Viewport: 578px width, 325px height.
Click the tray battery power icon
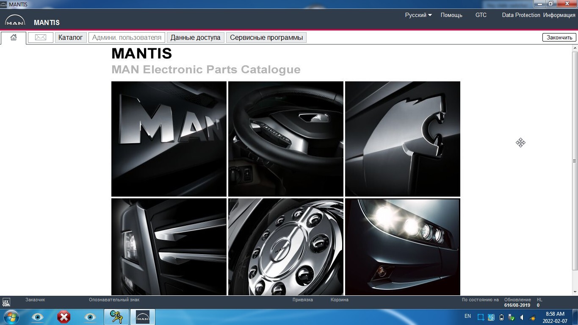[x=501, y=317]
